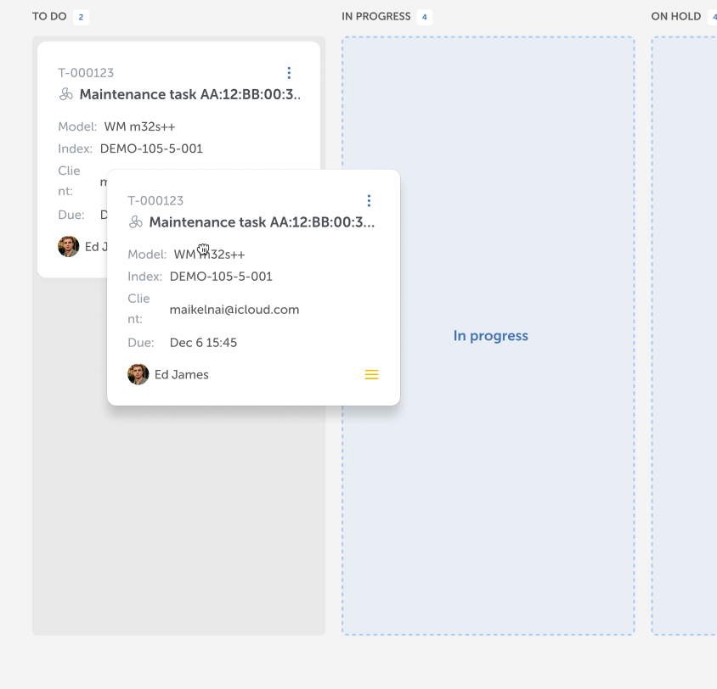Click index DEMO-105-5-001 on the floating card
This screenshot has width=717, height=689.
221,277
